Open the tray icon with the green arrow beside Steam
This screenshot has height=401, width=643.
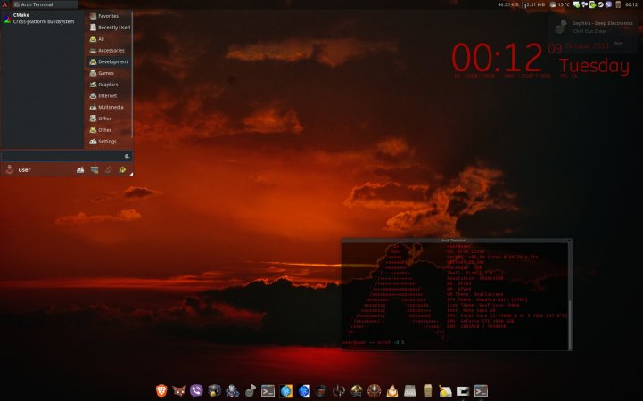tap(592, 4)
